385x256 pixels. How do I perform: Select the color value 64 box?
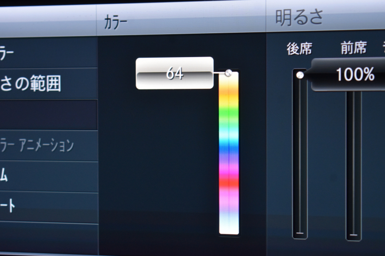(175, 73)
